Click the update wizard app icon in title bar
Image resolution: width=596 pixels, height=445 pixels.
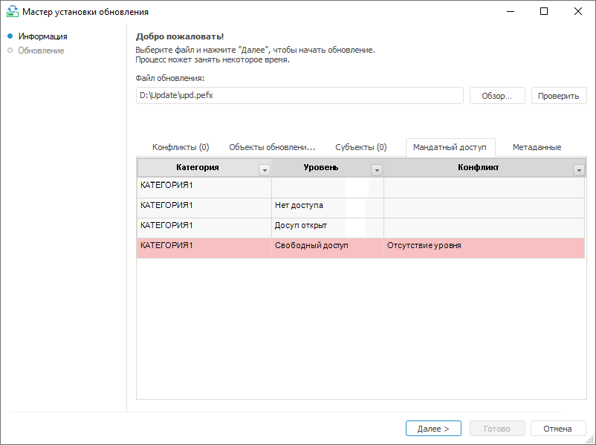pos(12,12)
